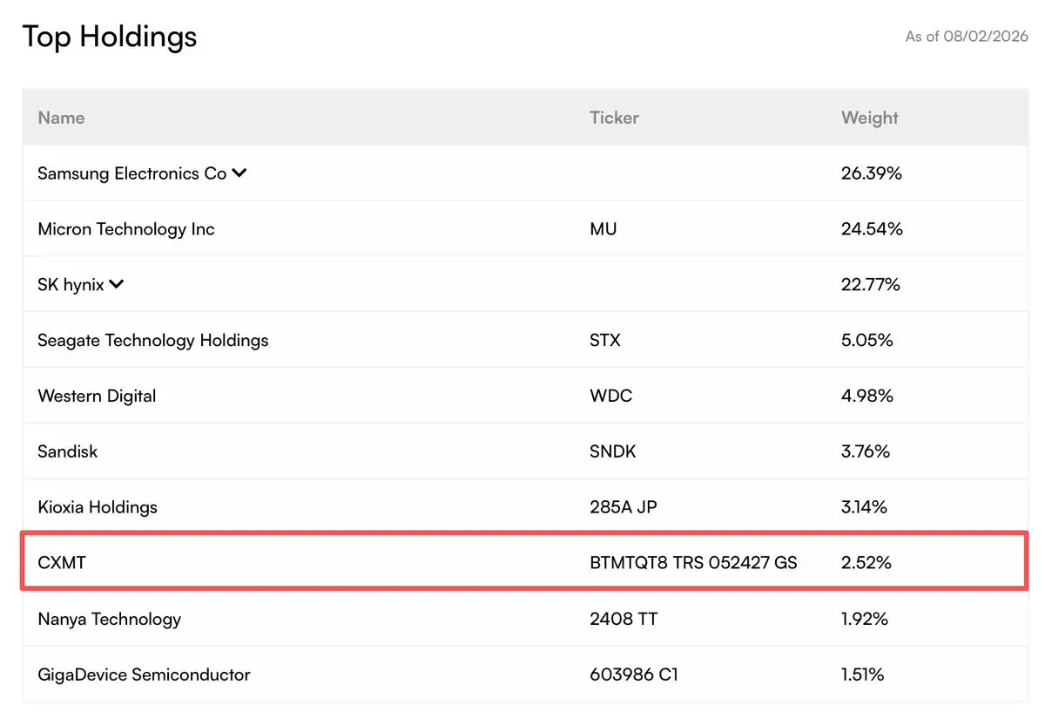Image resolution: width=1045 pixels, height=712 pixels.
Task: Click the SNDK ticker cell
Action: (x=613, y=451)
